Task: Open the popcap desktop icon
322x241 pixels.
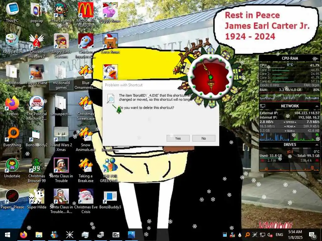Action: (x=36, y=12)
